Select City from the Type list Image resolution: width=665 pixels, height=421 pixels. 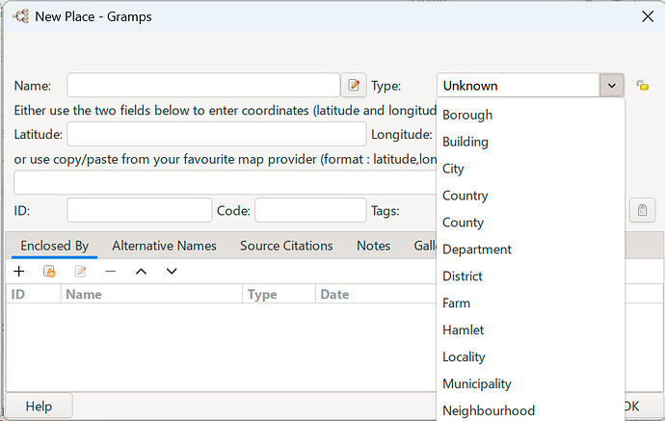(453, 169)
